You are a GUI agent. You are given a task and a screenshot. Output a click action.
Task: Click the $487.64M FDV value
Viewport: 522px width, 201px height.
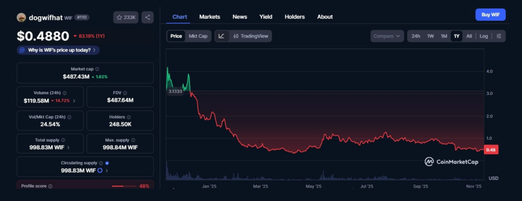coord(120,100)
